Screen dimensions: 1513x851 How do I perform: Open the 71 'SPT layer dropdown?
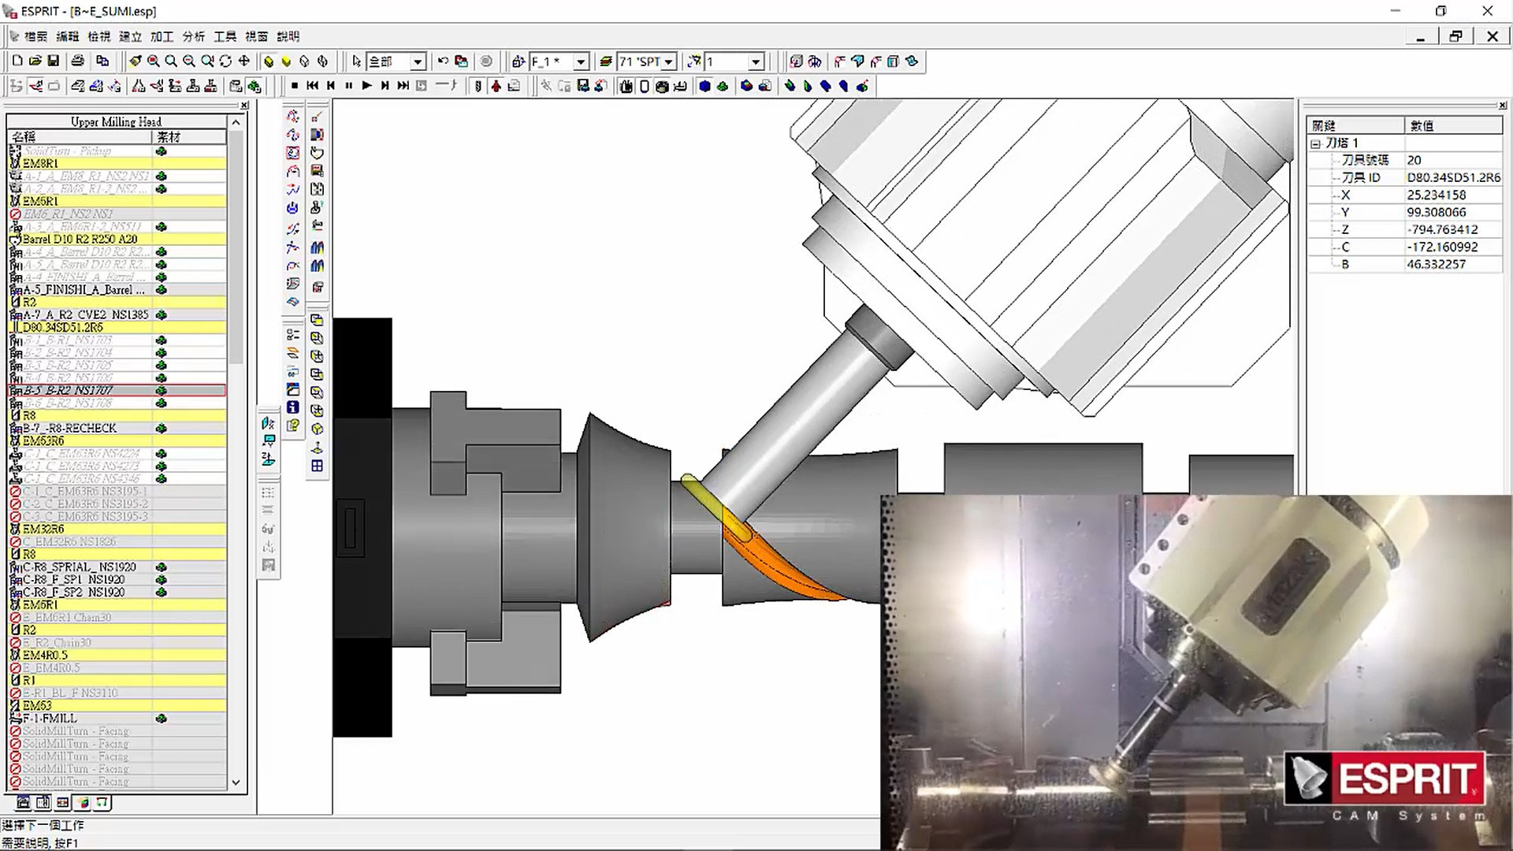pos(668,61)
